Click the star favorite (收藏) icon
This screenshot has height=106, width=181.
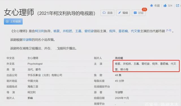coord(152,5)
